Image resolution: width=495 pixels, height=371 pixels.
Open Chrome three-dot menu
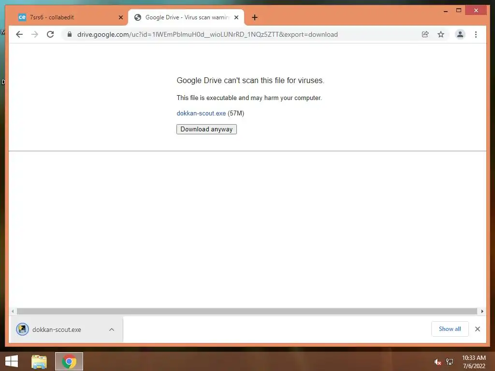coord(476,34)
